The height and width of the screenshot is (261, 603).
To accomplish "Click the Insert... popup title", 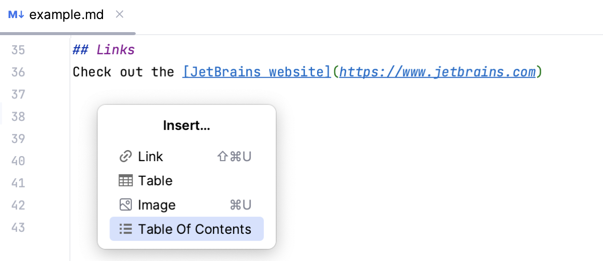I will coord(186,125).
